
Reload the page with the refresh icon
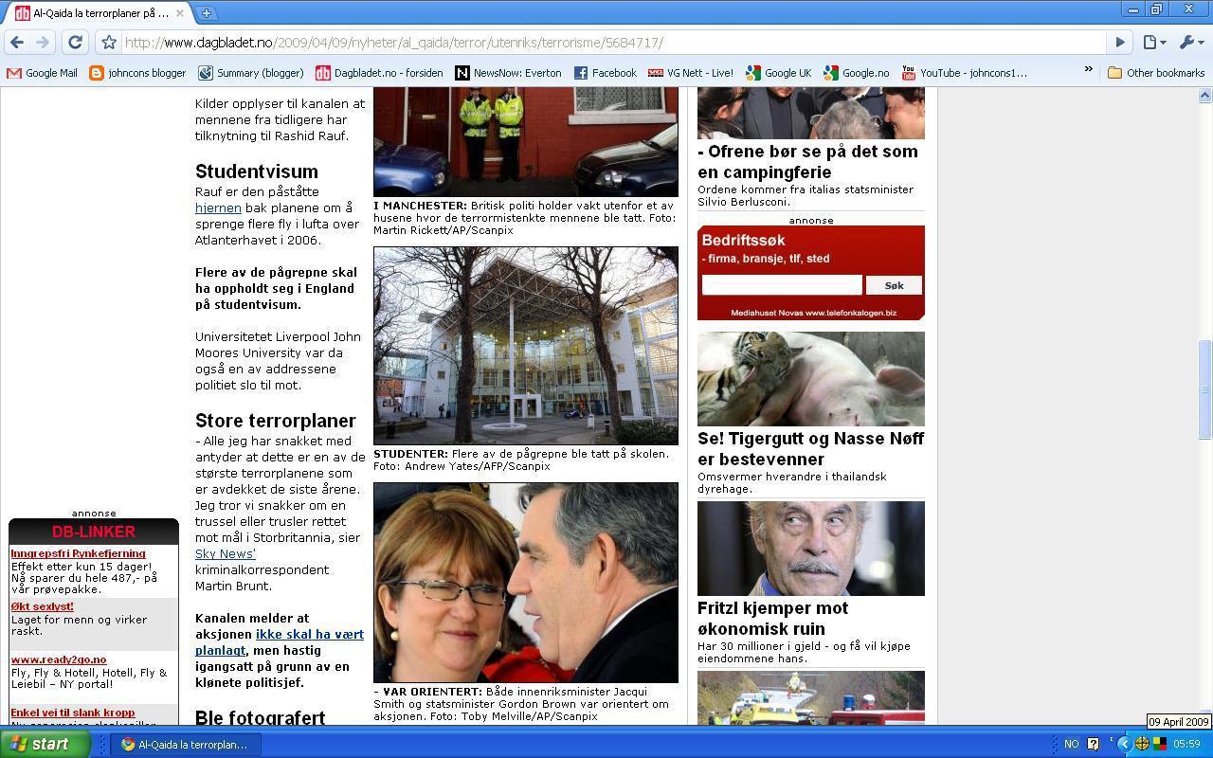(x=75, y=42)
